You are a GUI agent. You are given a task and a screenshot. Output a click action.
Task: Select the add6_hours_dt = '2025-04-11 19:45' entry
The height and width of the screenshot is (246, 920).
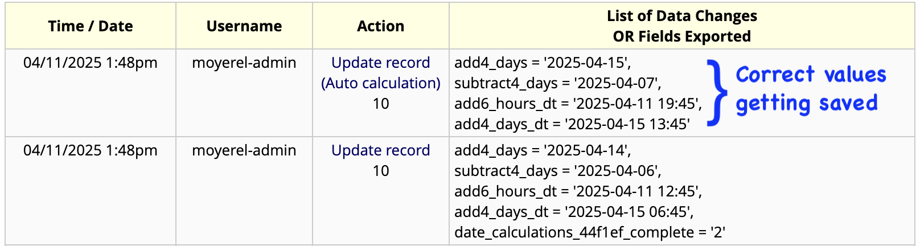click(578, 104)
